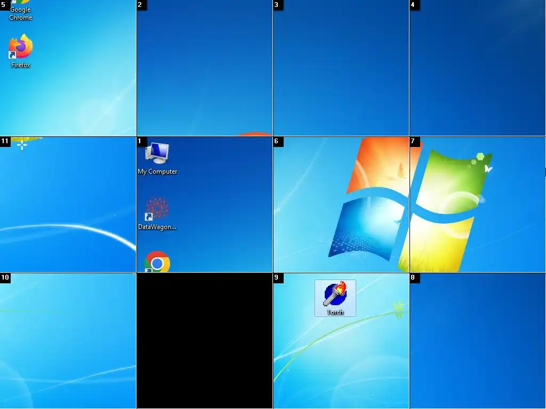Select tile 7 with the Windows logo's right half

coord(478,204)
